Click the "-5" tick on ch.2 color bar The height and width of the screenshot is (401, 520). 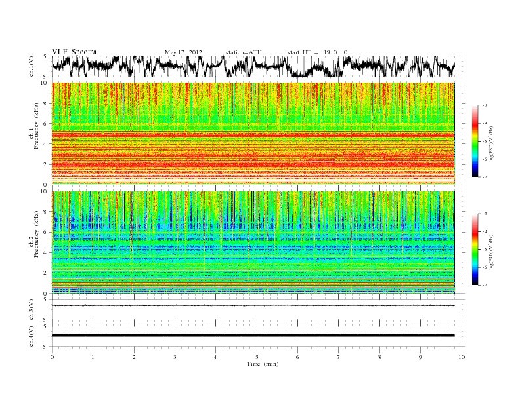(x=485, y=250)
